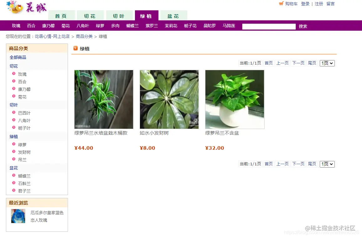This screenshot has height=238, width=362.
Task: Open the top pager page dropdown
Action: 327,63
